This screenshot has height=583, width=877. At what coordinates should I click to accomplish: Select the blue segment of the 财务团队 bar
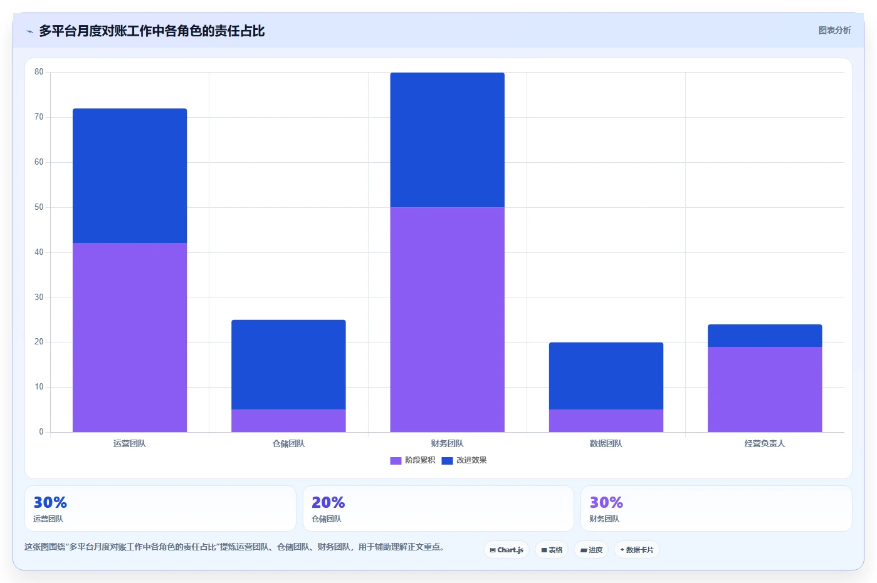pyautogui.click(x=447, y=140)
